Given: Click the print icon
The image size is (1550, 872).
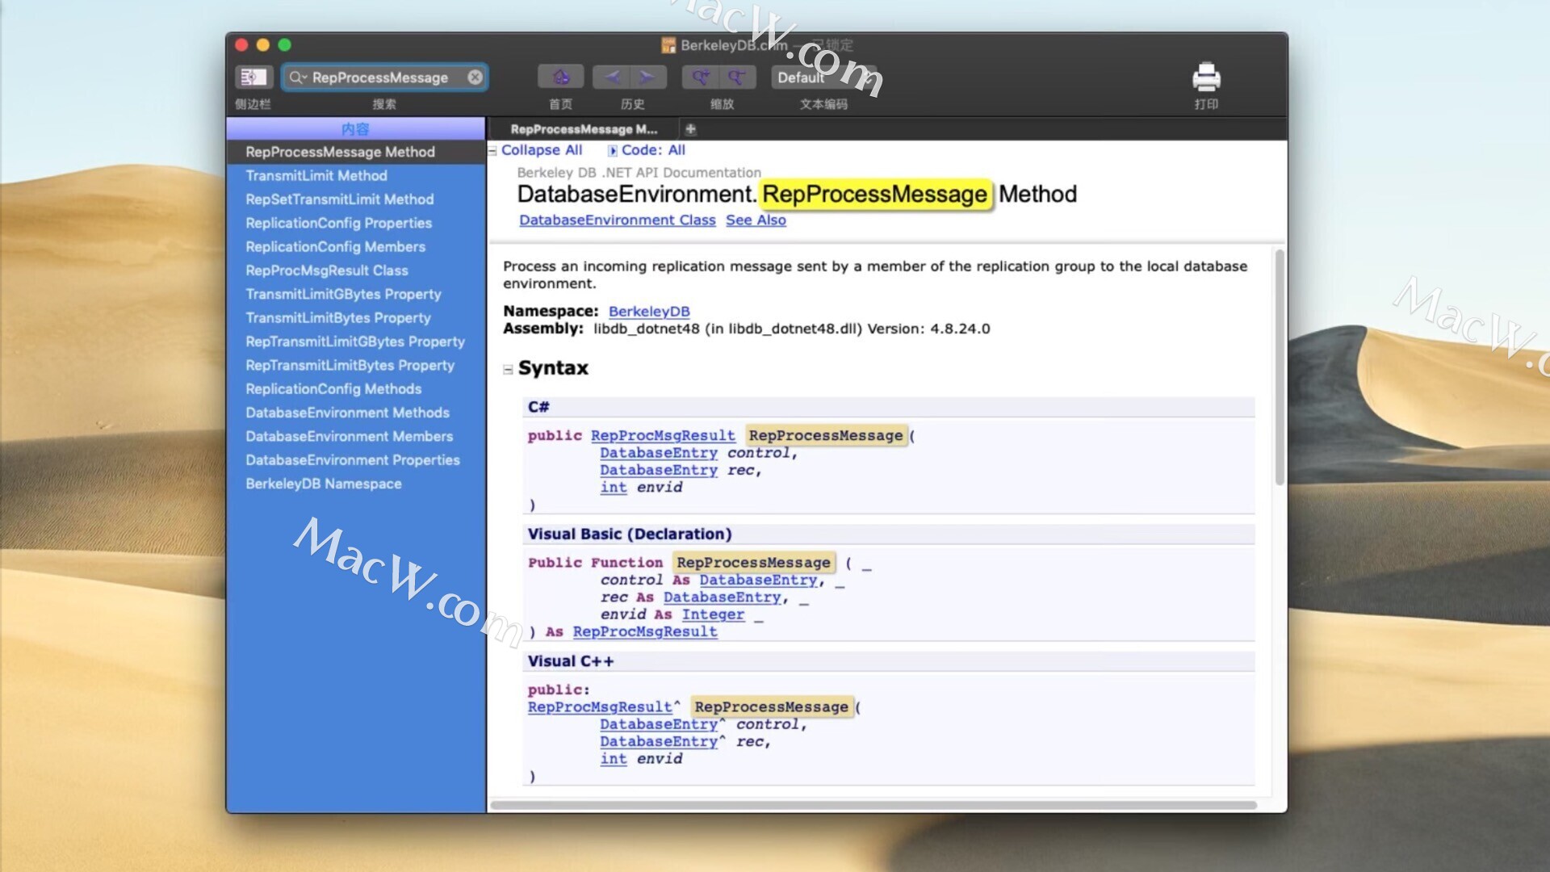Looking at the screenshot, I should point(1206,77).
